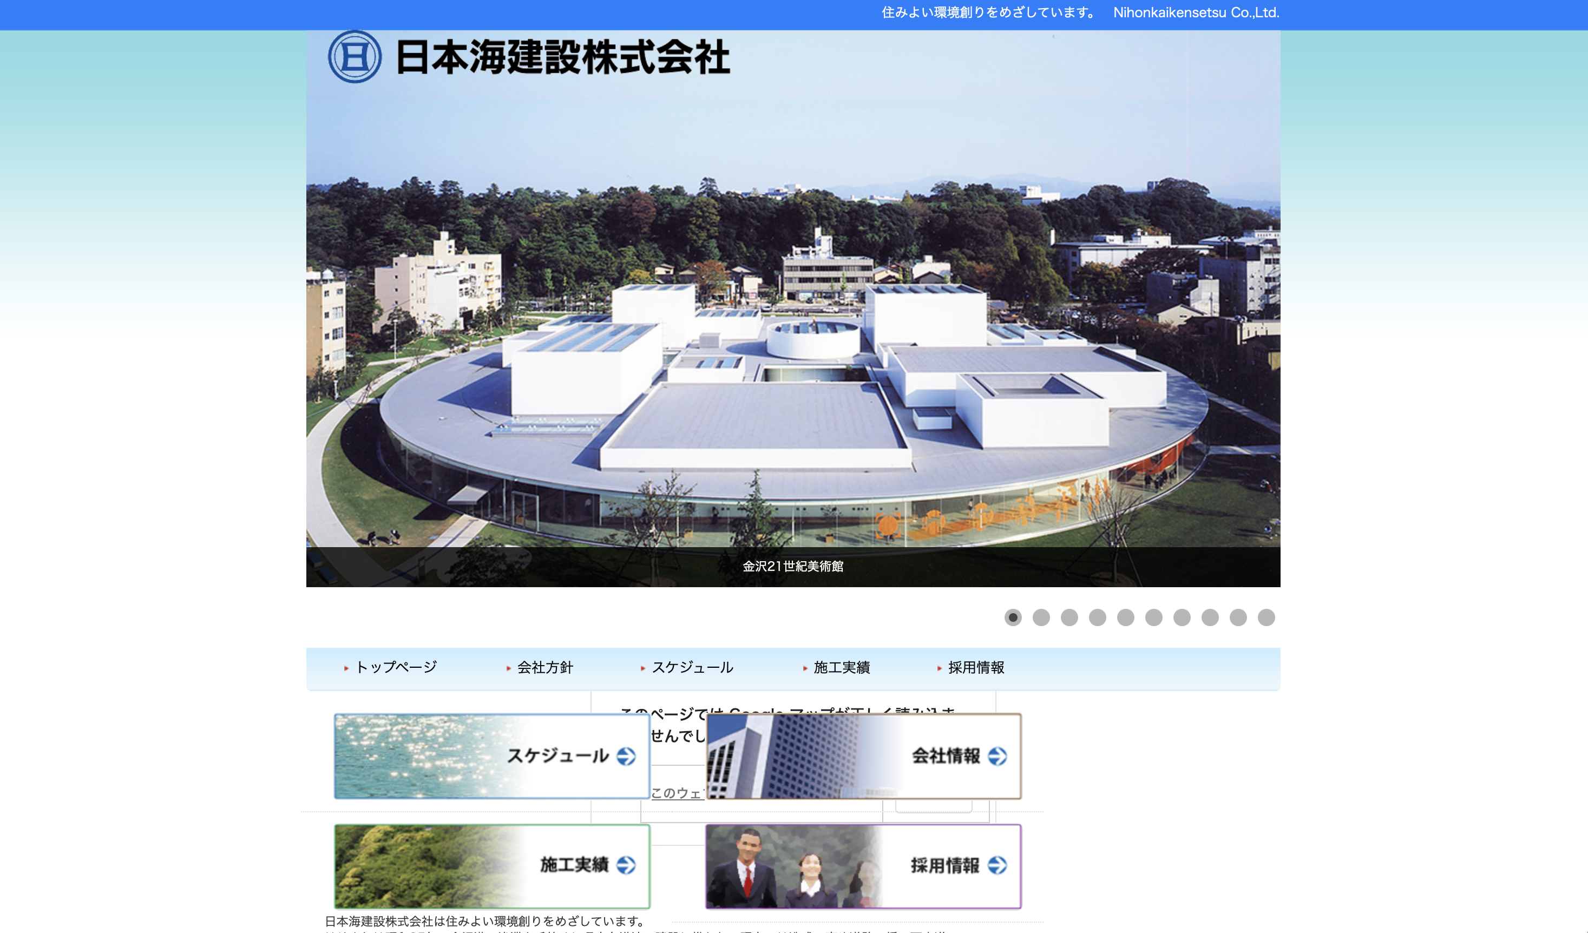The width and height of the screenshot is (1588, 933).
Task: Open 会社方針 in the navigation bar
Action: (545, 667)
